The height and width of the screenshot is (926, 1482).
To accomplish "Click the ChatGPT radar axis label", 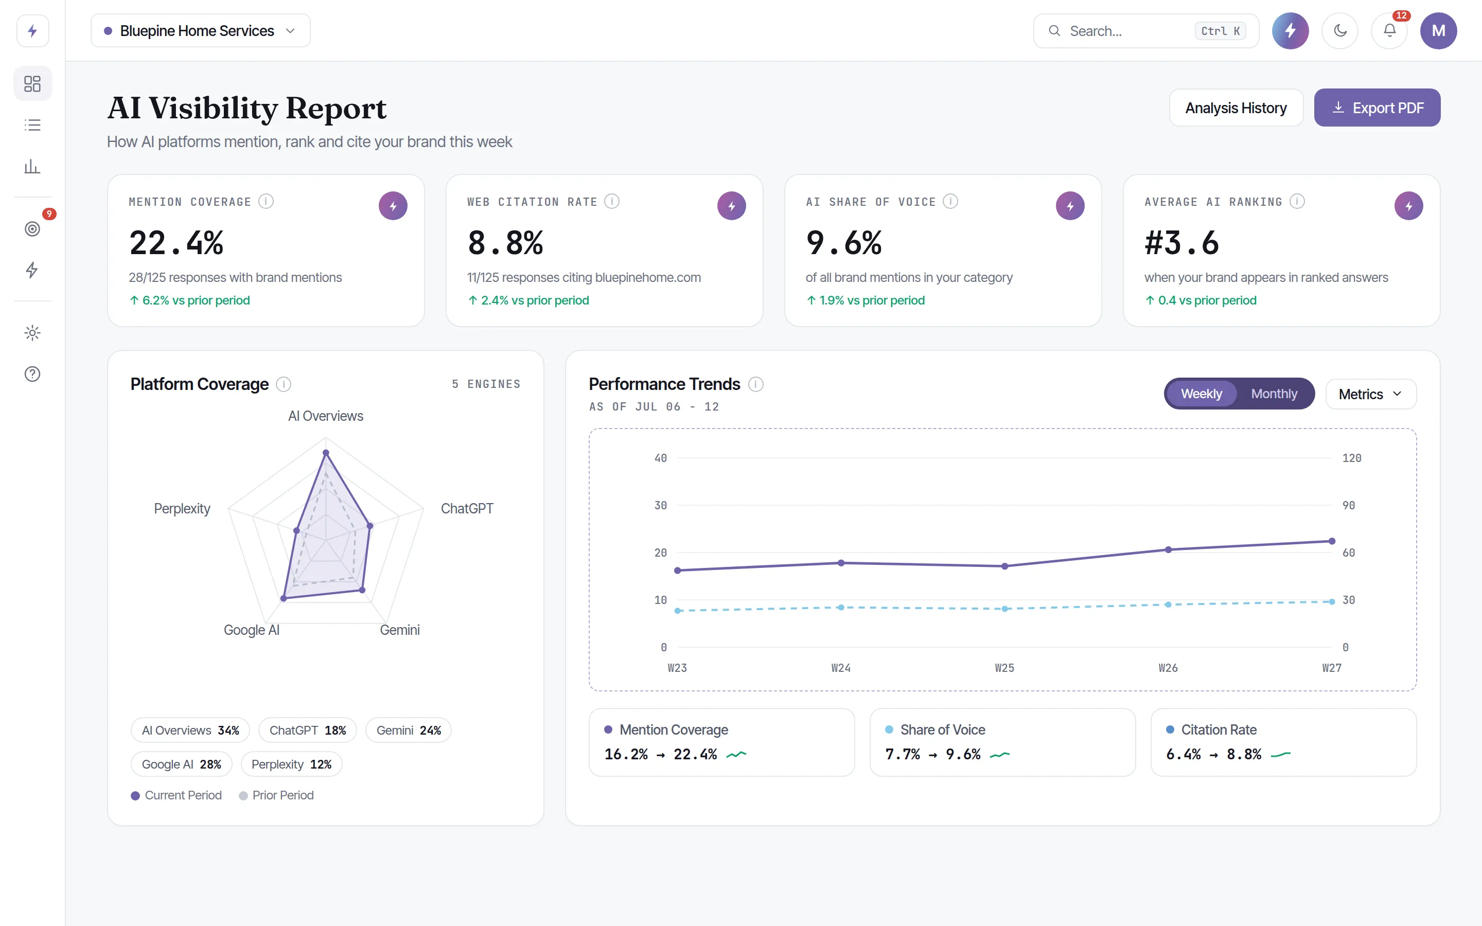I will pos(467,508).
